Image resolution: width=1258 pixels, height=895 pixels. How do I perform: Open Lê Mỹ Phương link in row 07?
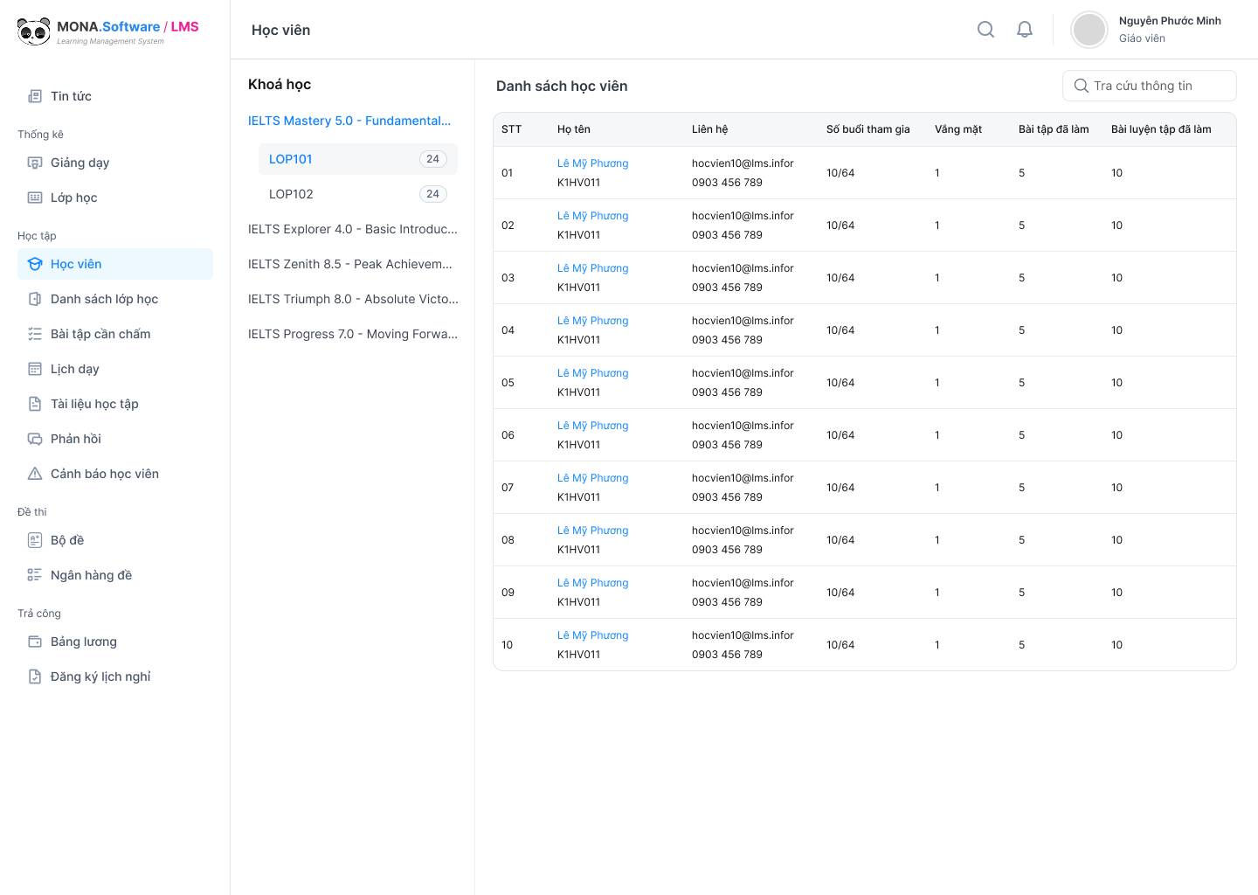point(593,478)
